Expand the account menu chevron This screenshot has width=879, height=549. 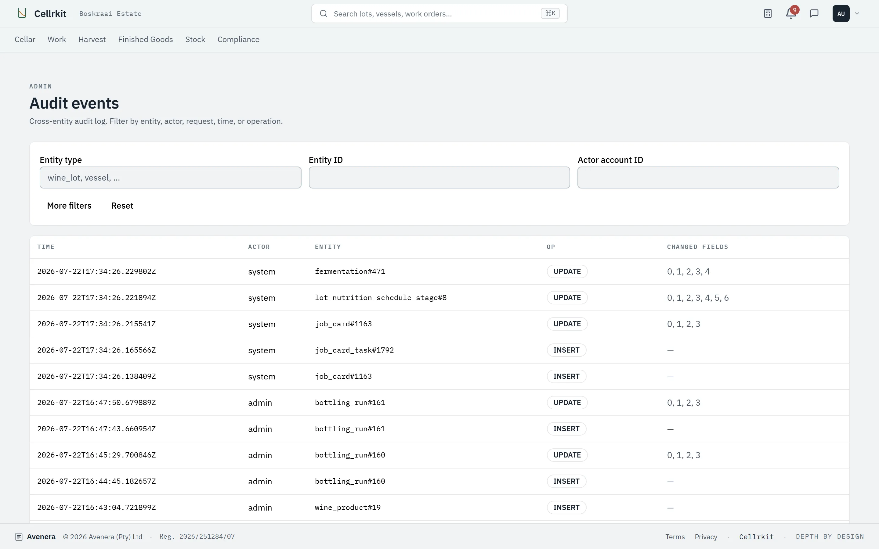[857, 13]
